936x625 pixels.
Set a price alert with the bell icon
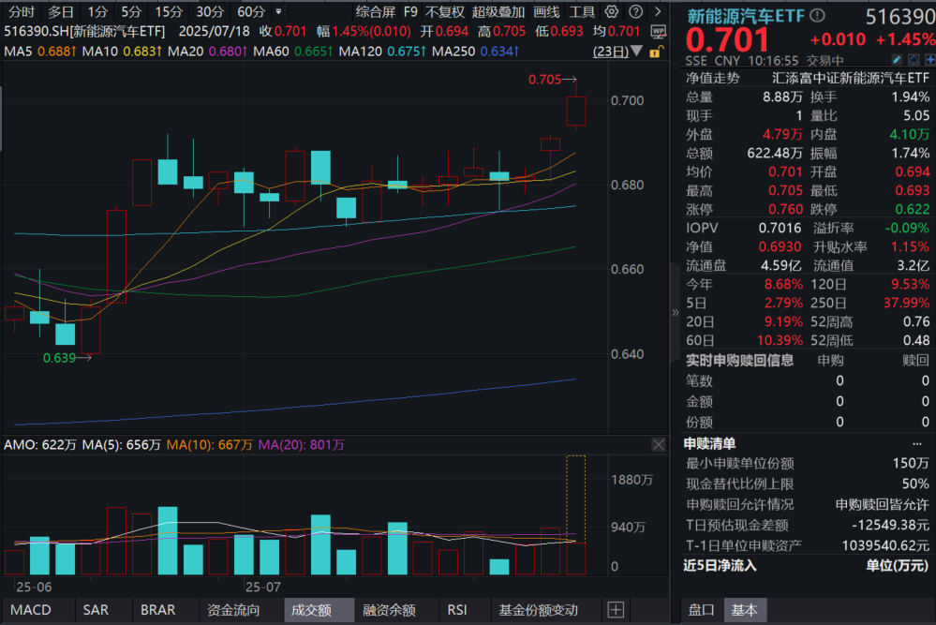click(914, 59)
